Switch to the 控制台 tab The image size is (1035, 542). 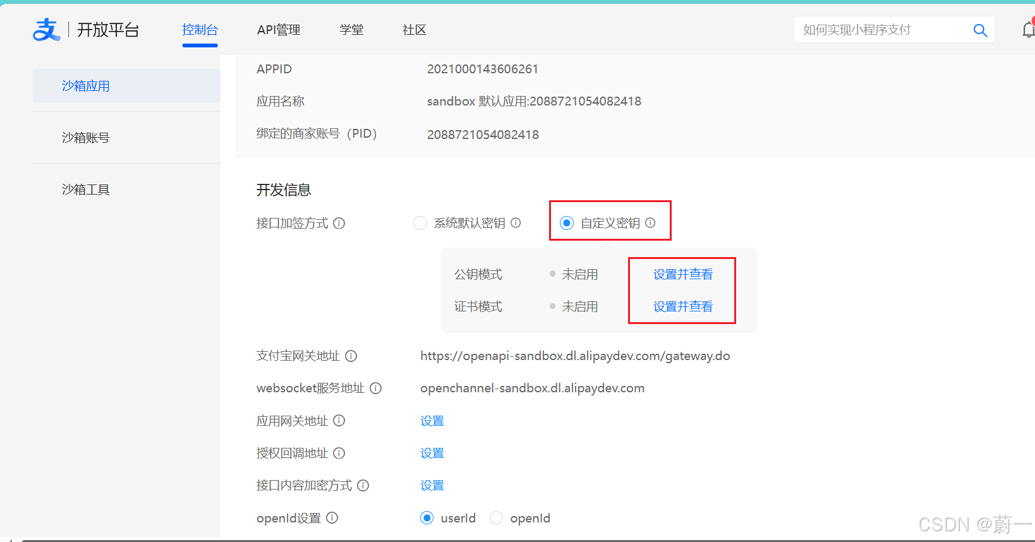[200, 30]
